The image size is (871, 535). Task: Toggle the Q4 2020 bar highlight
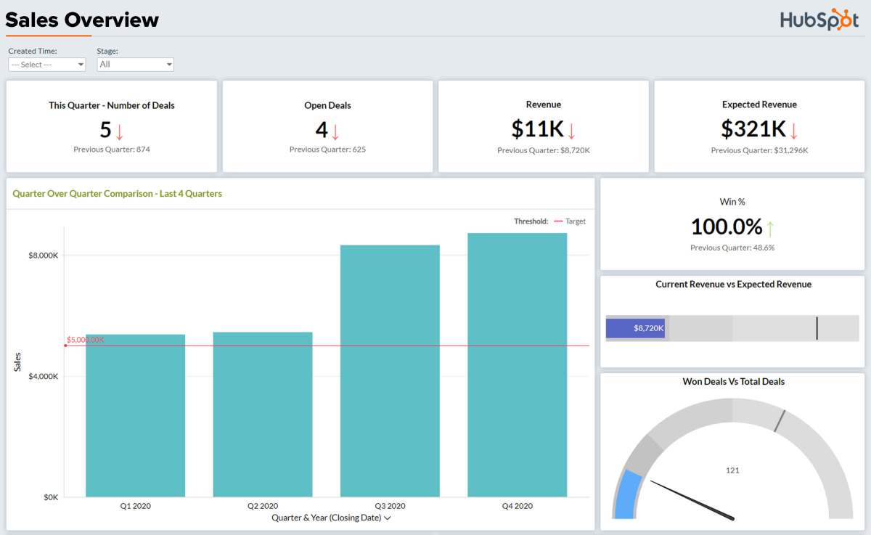click(x=517, y=363)
